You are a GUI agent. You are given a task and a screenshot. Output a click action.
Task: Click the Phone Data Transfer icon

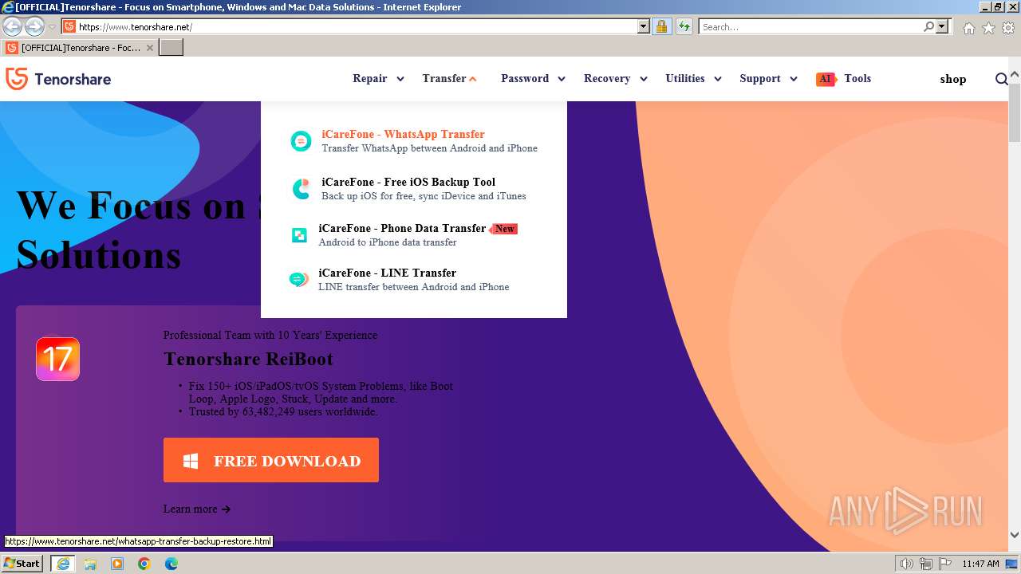pyautogui.click(x=299, y=235)
